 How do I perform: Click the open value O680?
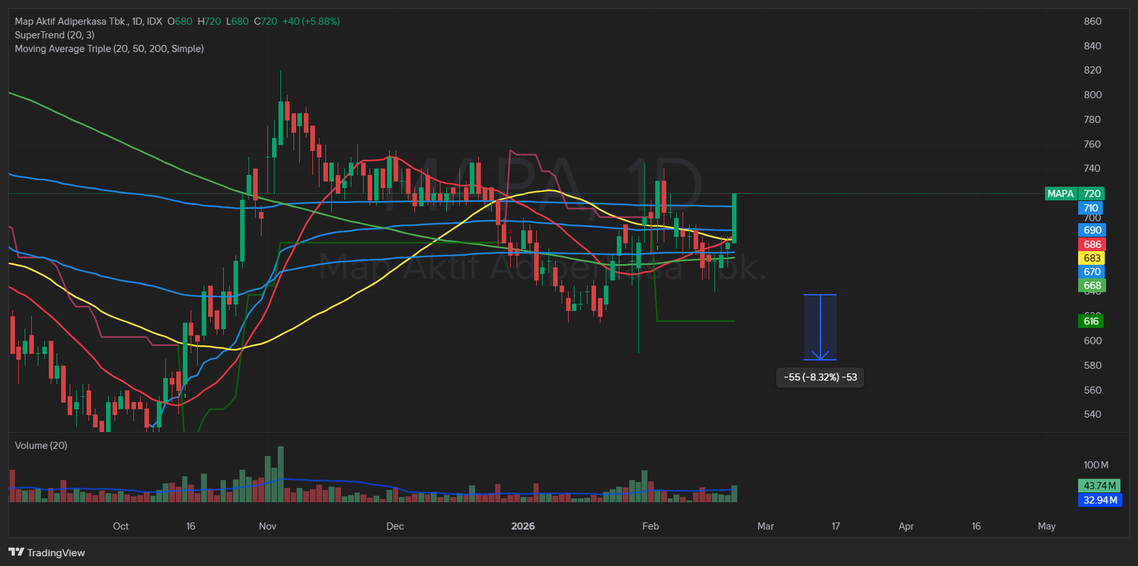(180, 21)
